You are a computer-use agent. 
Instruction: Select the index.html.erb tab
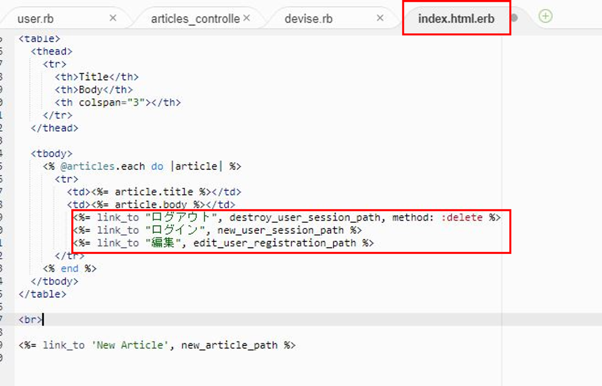(x=456, y=19)
